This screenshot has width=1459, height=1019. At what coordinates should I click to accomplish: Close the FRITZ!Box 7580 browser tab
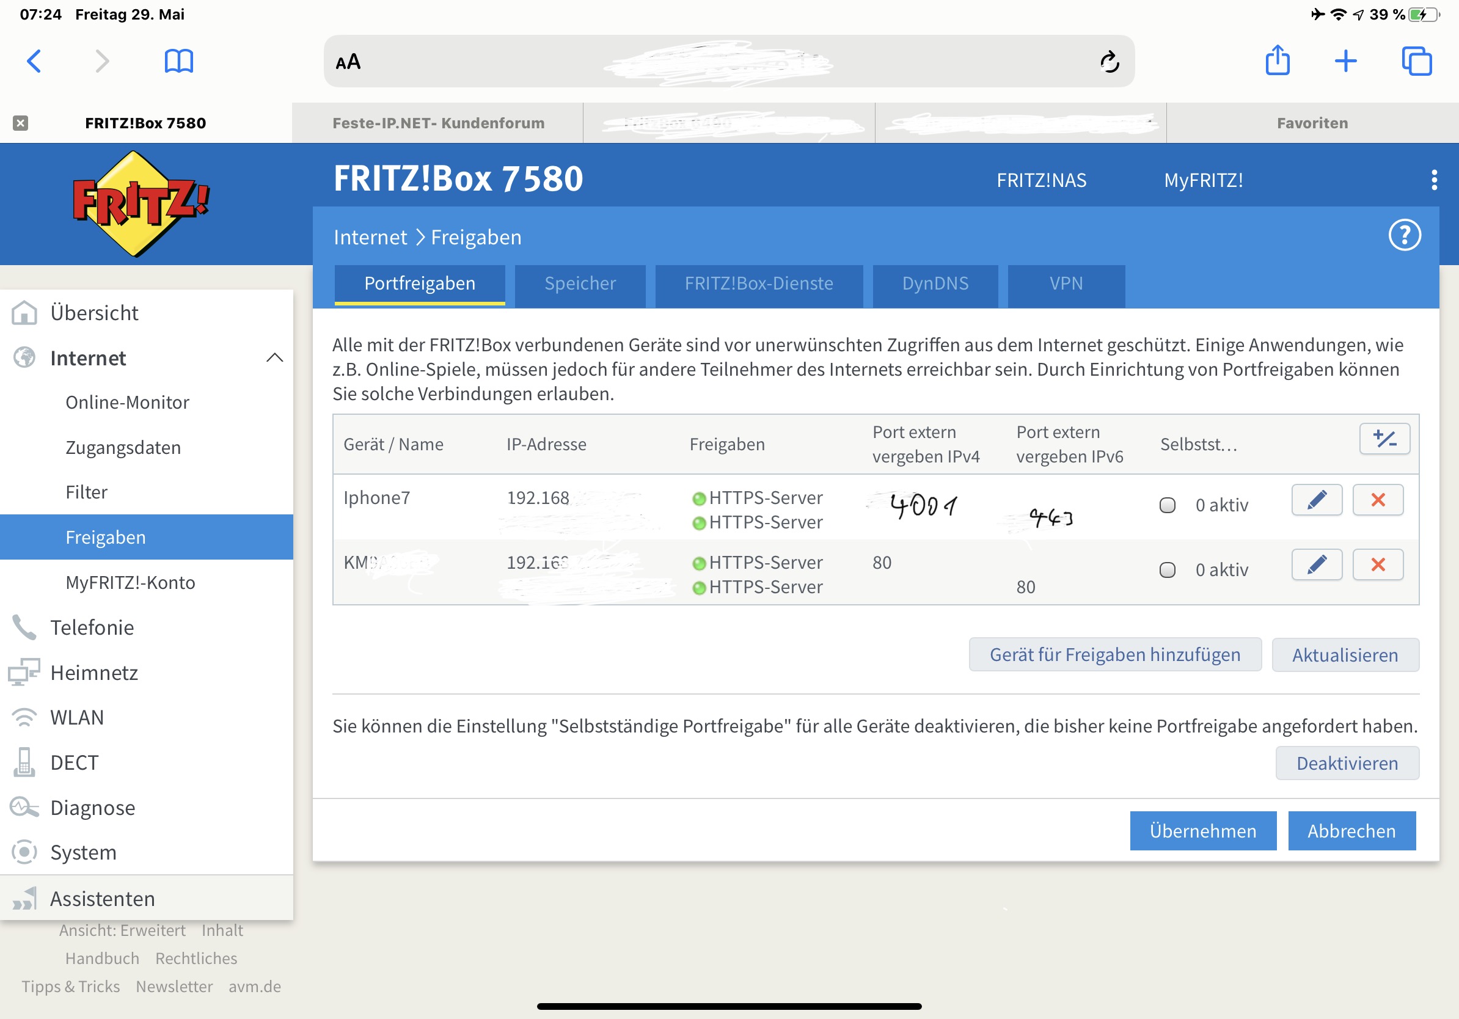click(20, 123)
